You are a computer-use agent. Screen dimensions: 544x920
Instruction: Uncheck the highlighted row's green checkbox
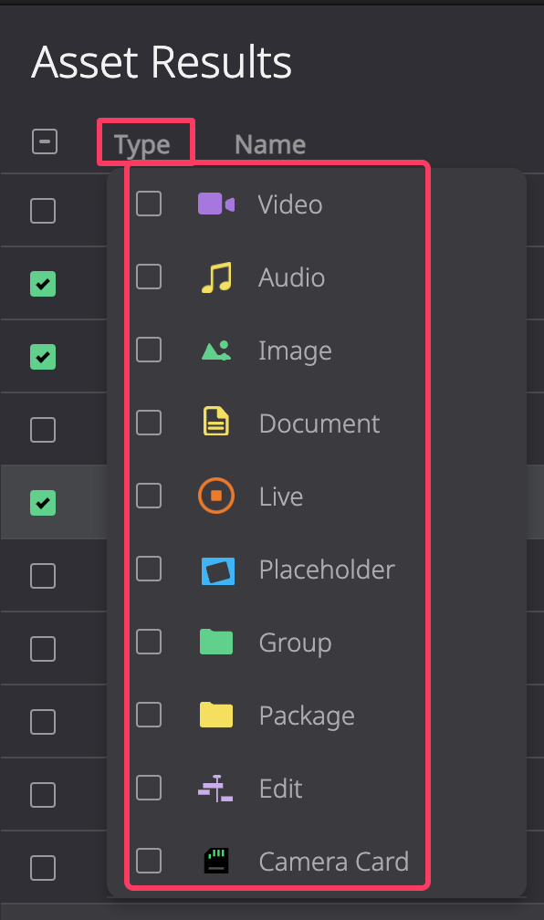[43, 503]
